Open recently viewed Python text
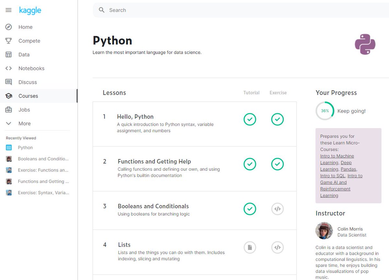Viewport: 389px width, 280px height. pos(25,147)
